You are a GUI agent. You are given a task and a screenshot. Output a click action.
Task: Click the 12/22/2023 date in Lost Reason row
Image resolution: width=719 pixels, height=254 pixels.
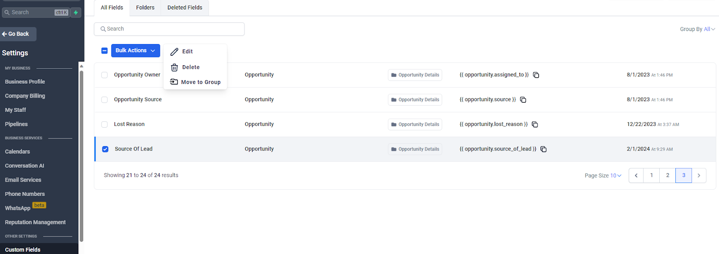(641, 125)
